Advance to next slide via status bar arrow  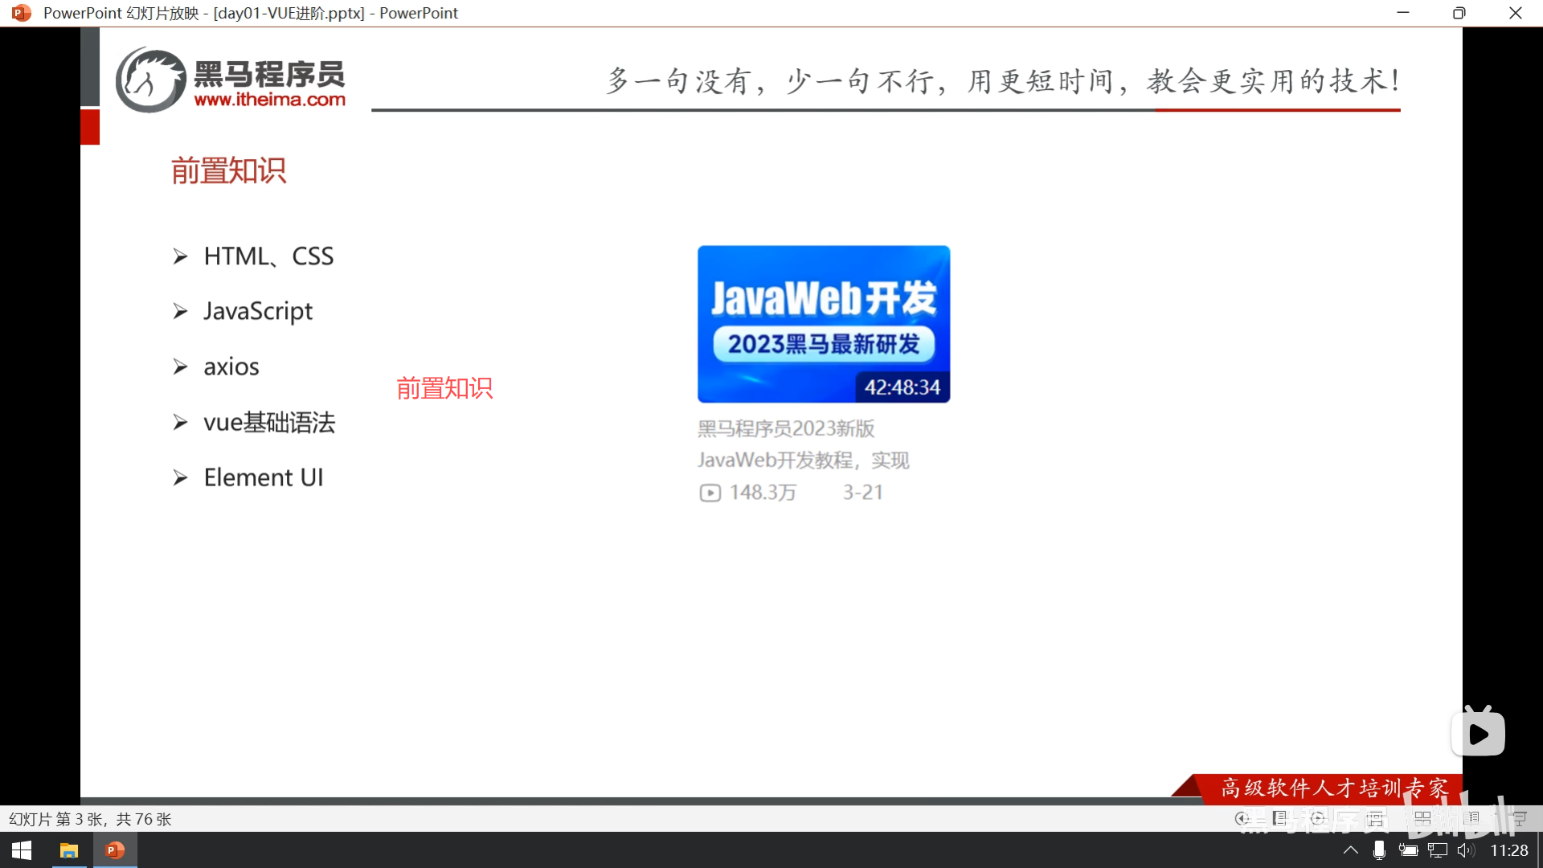[x=1318, y=818]
